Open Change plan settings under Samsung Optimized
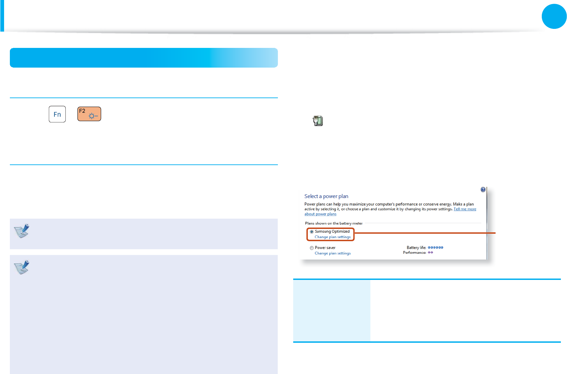This screenshot has width=567, height=374. (x=333, y=237)
